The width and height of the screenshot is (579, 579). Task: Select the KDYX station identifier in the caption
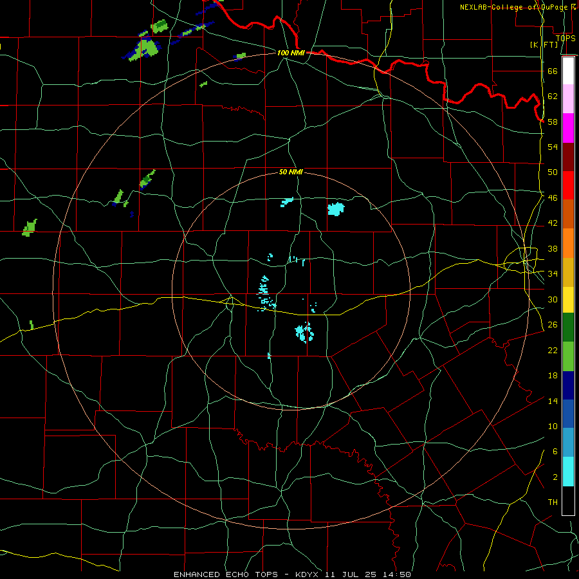click(306, 574)
